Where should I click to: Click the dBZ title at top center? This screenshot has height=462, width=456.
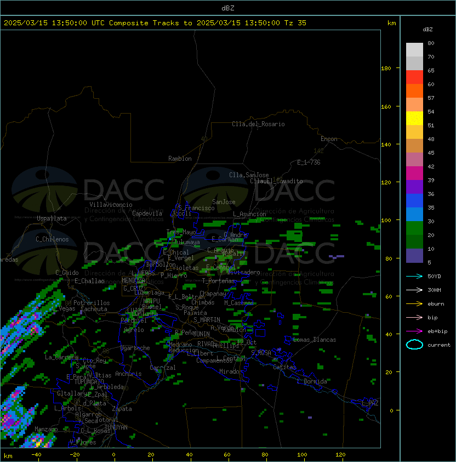coord(228,8)
